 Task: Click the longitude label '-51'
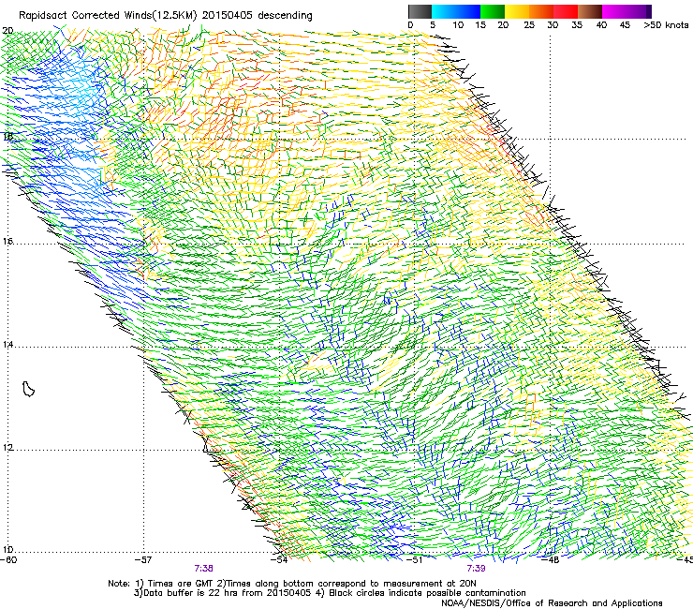[x=414, y=559]
